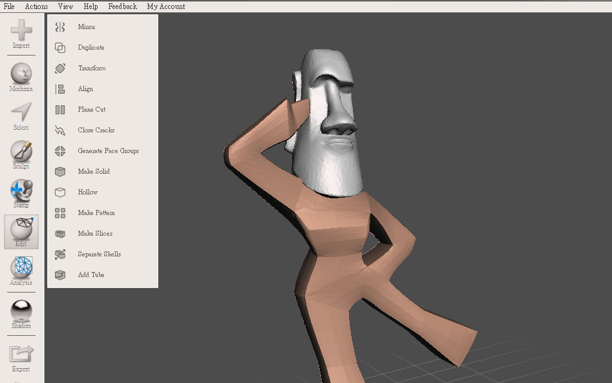The image size is (612, 383).
Task: Select Generate Face Groups label
Action: [109, 151]
